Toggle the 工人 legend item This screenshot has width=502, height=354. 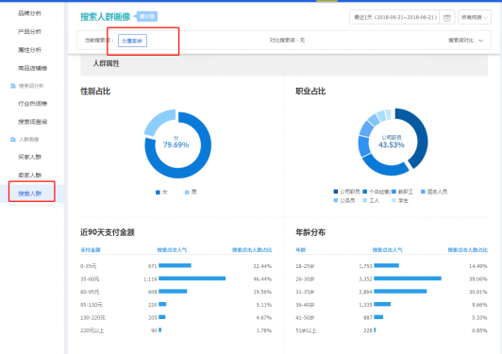tap(371, 200)
